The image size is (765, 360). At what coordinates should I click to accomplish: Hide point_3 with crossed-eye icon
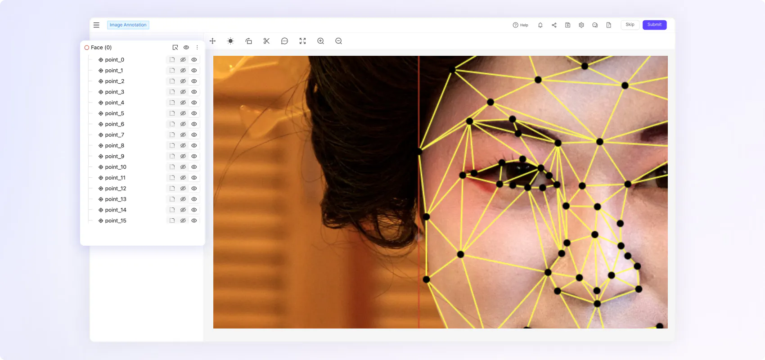click(x=183, y=92)
